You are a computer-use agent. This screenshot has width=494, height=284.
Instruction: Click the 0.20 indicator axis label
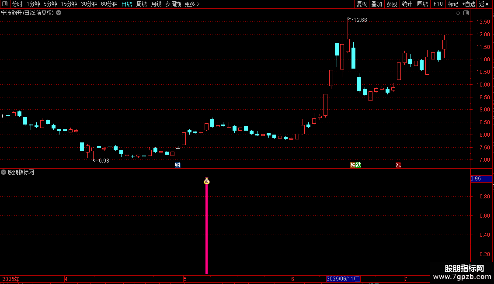[485, 254]
